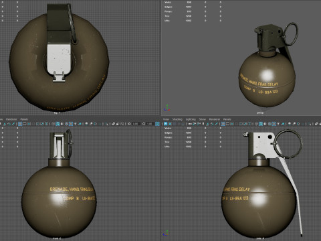321x241 pixels.
Task: Toggle X-Ray mode in front panel
Action: point(113,124)
